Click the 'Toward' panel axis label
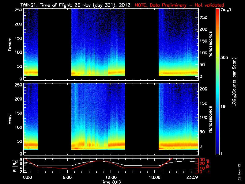Screen dimensions: 245x184 [10, 44]
